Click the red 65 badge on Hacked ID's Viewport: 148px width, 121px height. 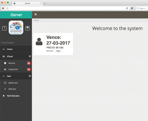(29, 69)
